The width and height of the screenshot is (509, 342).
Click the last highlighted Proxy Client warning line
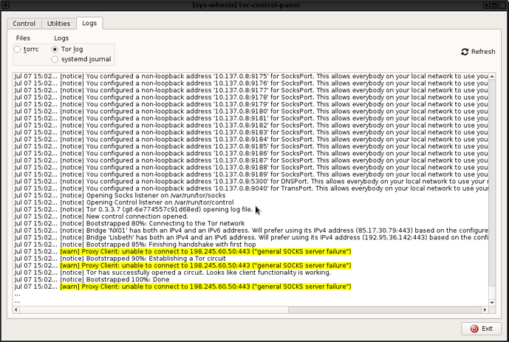(x=205, y=286)
